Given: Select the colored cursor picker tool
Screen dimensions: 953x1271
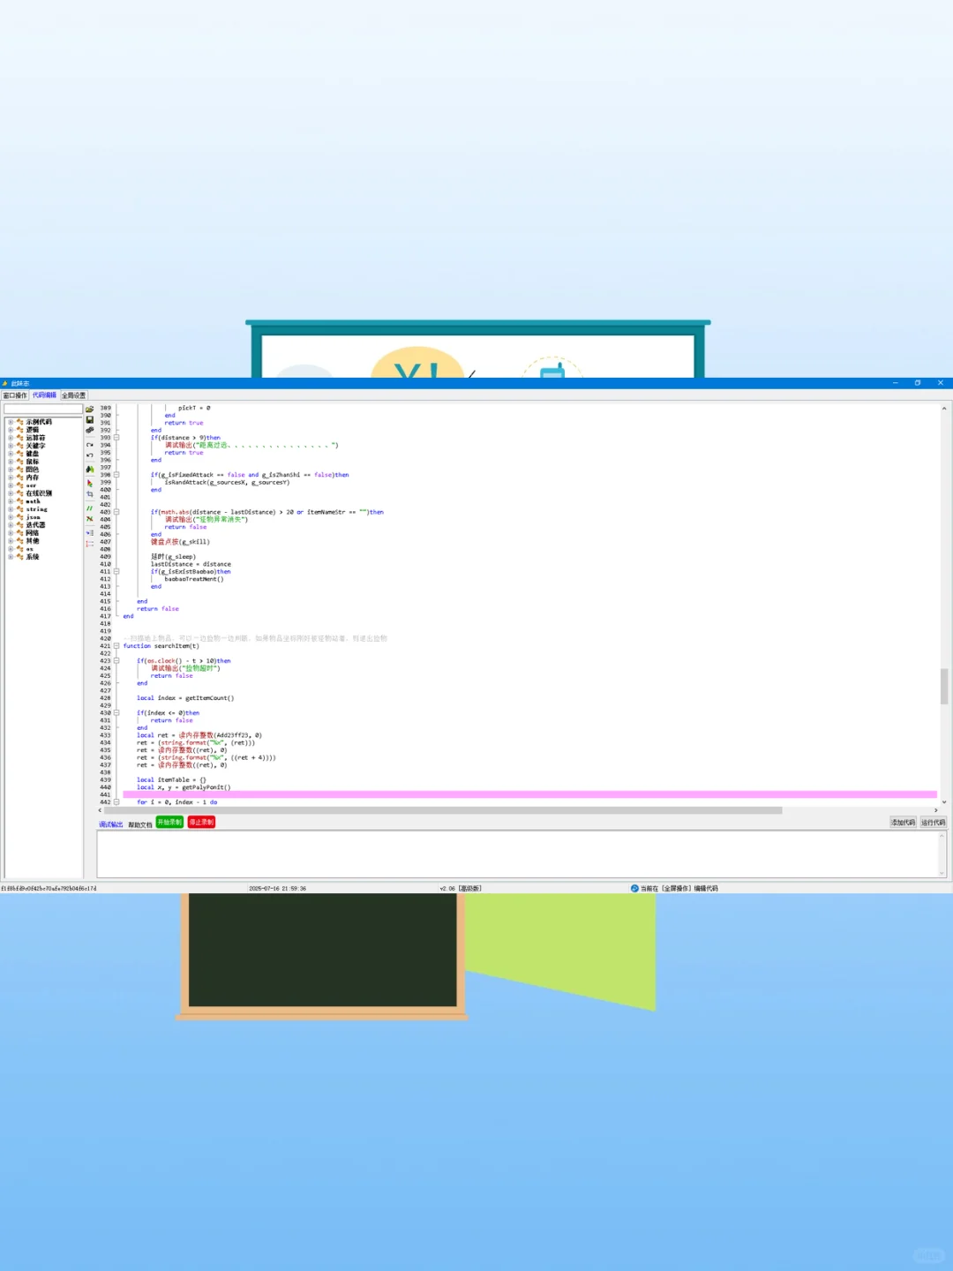Looking at the screenshot, I should pyautogui.click(x=89, y=484).
